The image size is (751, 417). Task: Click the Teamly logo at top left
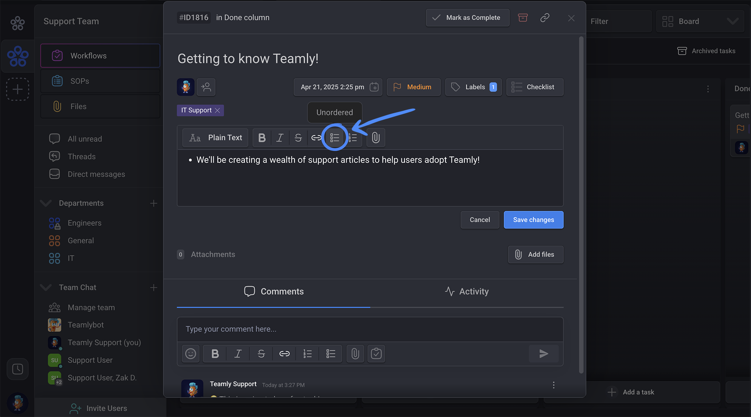(x=17, y=23)
